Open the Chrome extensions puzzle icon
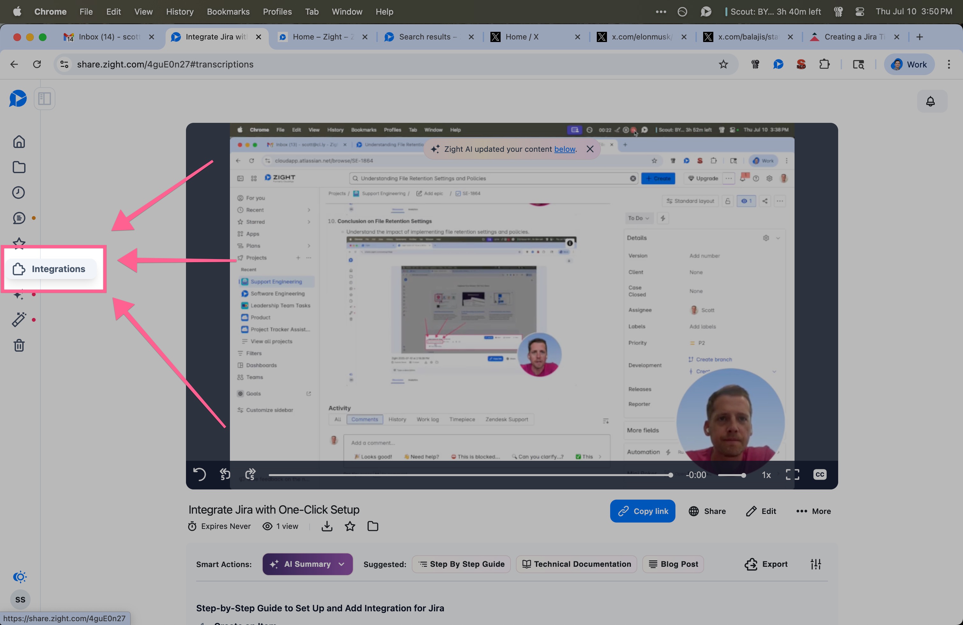 (x=824, y=64)
